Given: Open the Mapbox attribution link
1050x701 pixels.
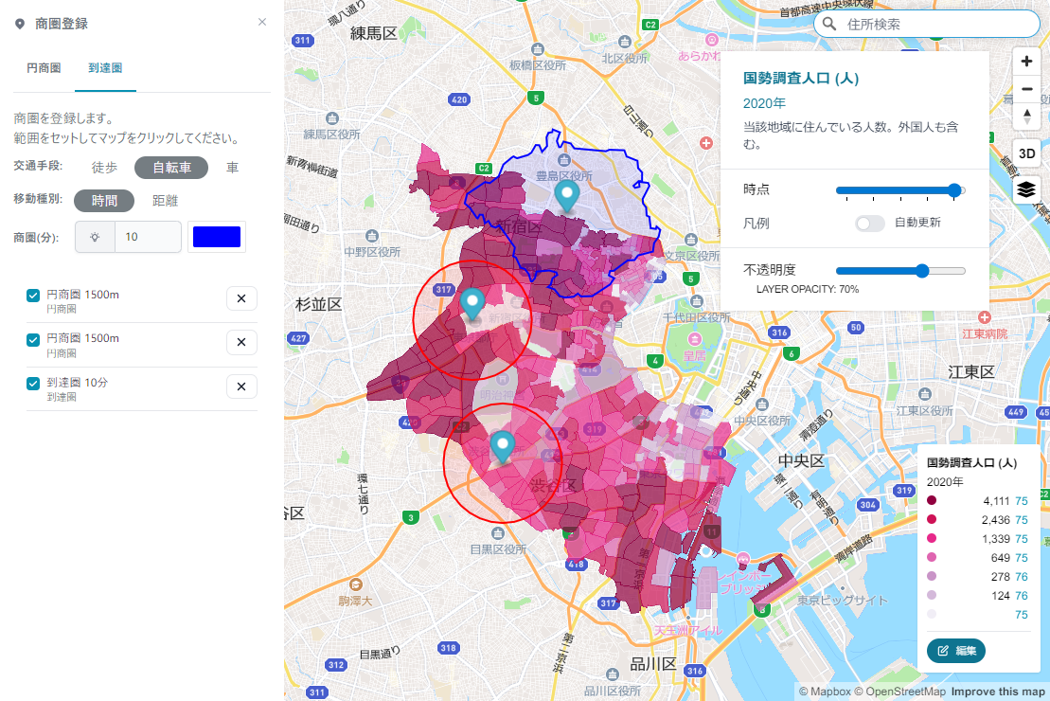Looking at the screenshot, I should 825,692.
